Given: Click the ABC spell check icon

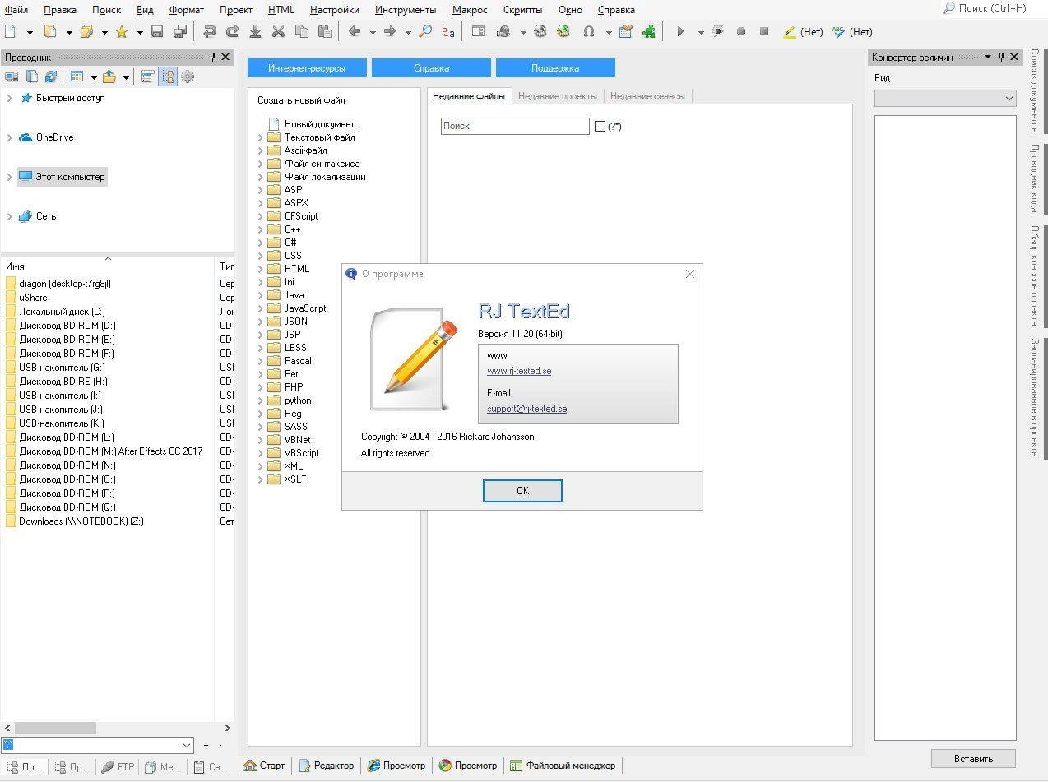Looking at the screenshot, I should 839,32.
